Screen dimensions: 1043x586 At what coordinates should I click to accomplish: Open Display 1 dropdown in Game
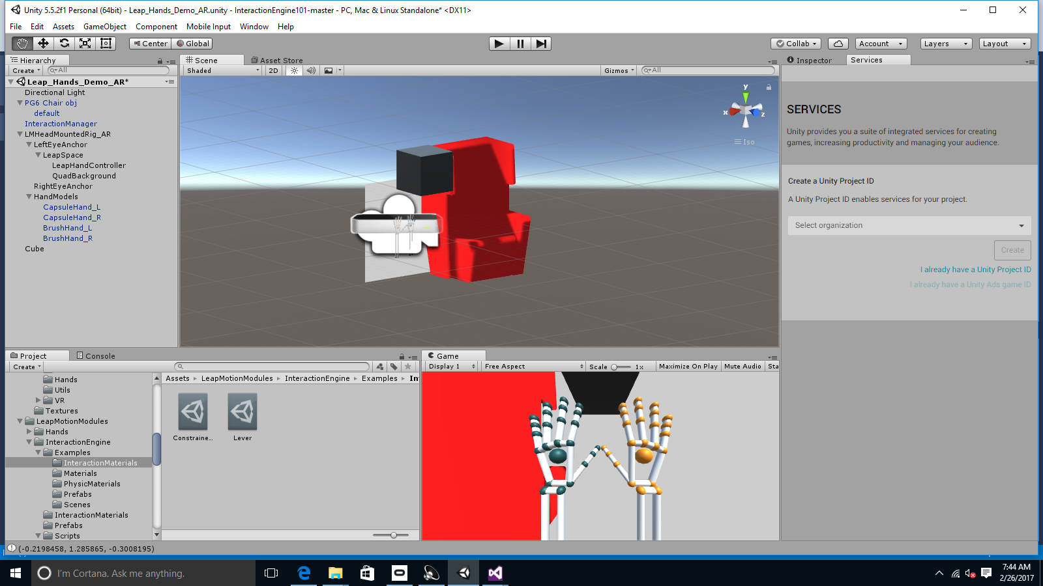click(452, 367)
